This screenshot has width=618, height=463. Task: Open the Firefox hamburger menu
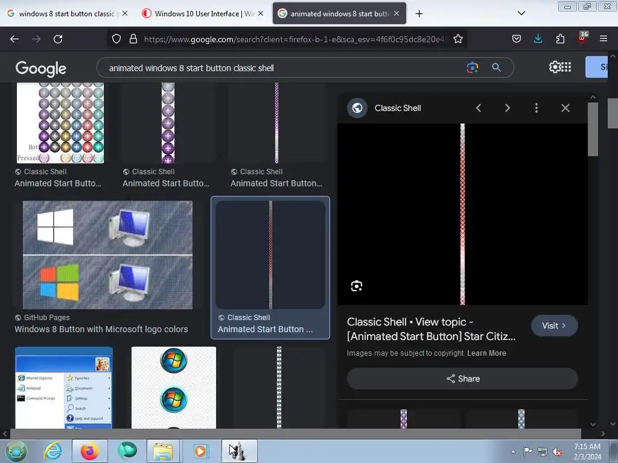coord(604,39)
